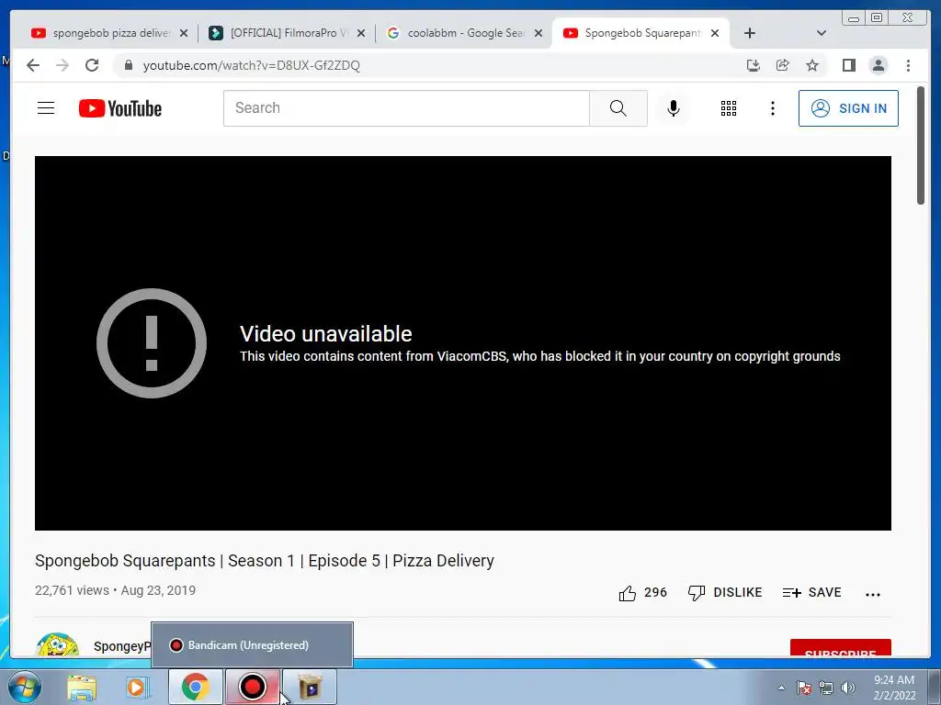The height and width of the screenshot is (705, 941).
Task: Open more actions ellipsis under video
Action: coord(873,594)
